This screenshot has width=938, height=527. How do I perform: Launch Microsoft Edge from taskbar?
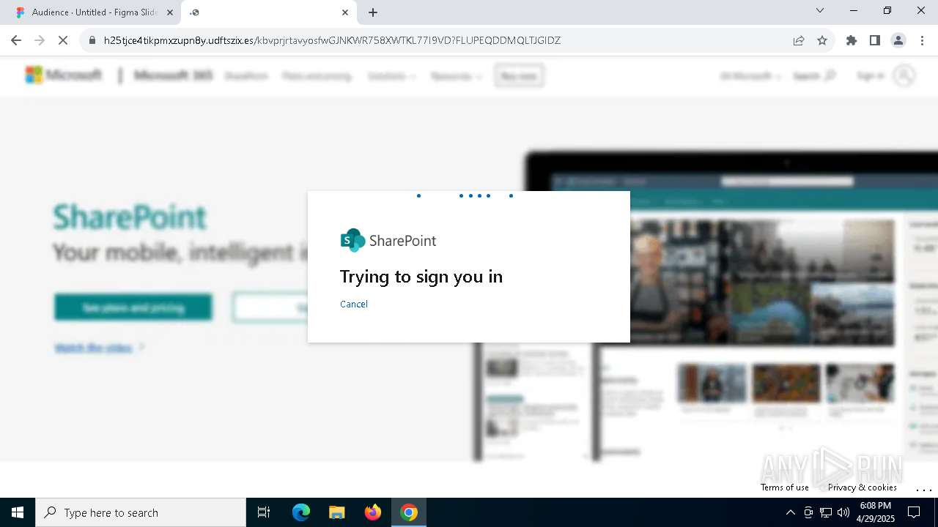(301, 512)
